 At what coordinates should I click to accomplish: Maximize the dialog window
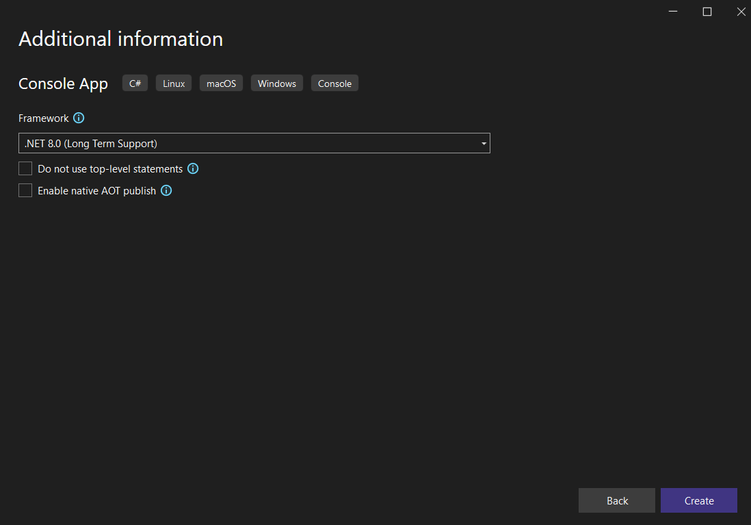707,12
